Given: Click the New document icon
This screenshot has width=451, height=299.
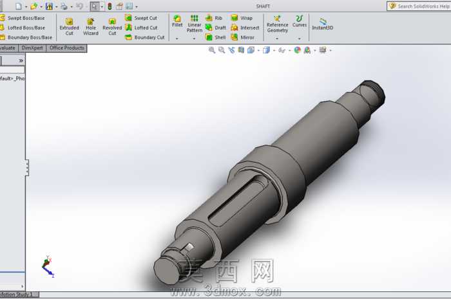Looking at the screenshot, I should [19, 6].
